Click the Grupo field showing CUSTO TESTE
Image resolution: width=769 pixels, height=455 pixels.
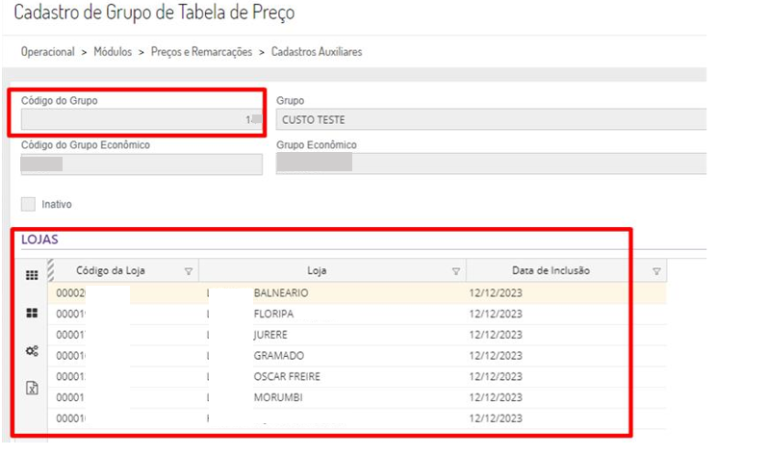[x=491, y=119]
